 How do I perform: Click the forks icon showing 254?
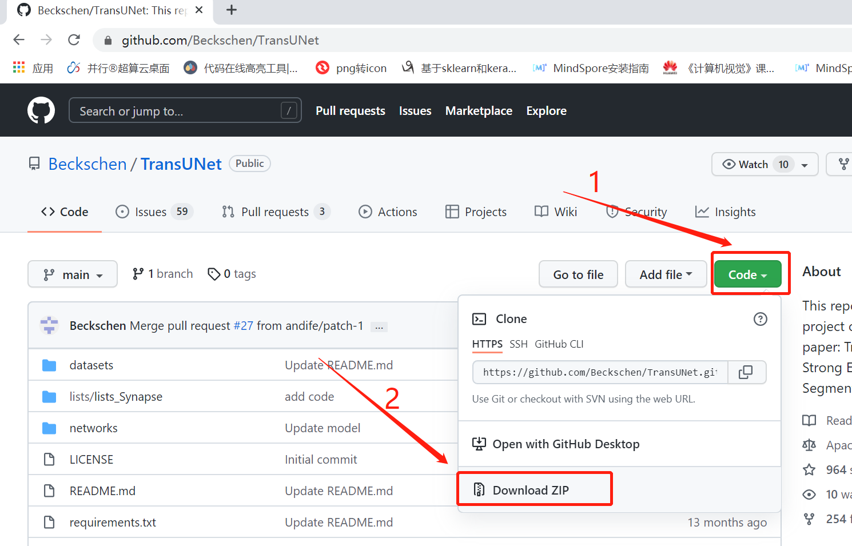[x=809, y=519]
